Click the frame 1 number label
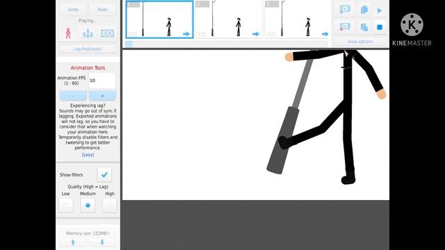Image resolution: width=445 pixels, height=250 pixels. (133, 4)
